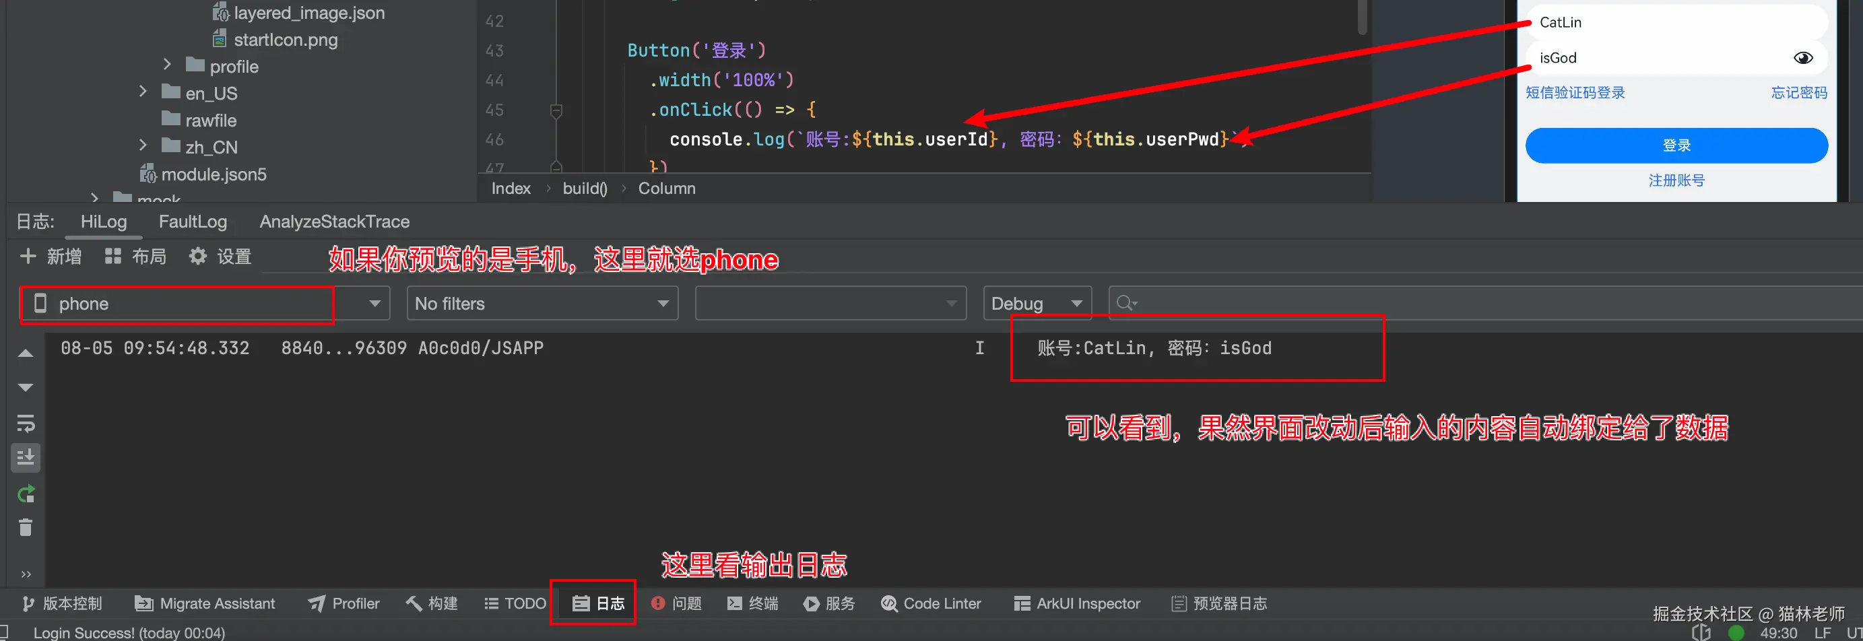This screenshot has width=1863, height=641.
Task: Open 服务 services tool window
Action: pos(830,603)
